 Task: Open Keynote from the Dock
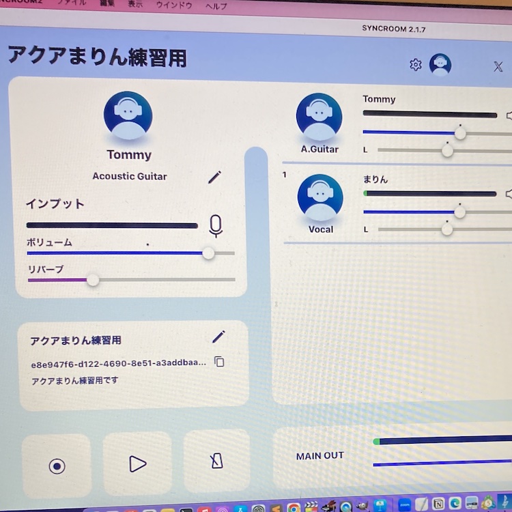(x=380, y=505)
